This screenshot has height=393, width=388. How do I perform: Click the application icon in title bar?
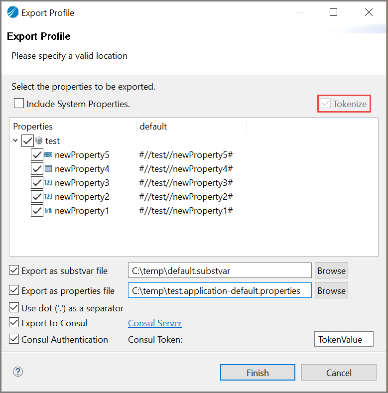[x=12, y=13]
